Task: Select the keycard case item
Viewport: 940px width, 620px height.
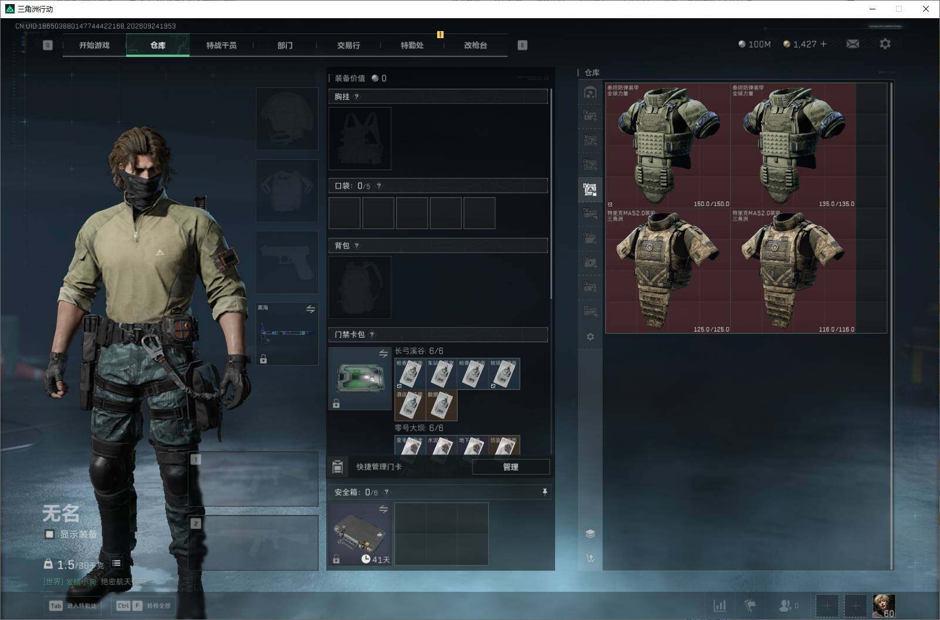Action: pos(360,378)
